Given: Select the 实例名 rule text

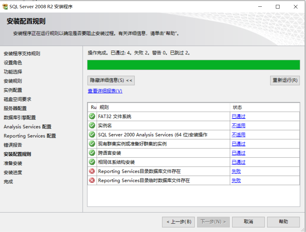Looking at the screenshot, I should tap(105, 126).
